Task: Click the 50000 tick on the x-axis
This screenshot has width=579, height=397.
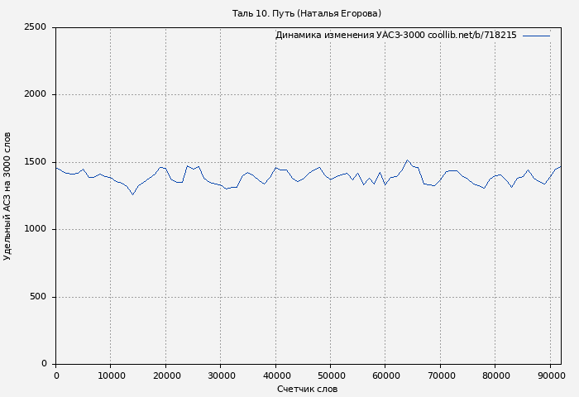Action: coord(331,376)
